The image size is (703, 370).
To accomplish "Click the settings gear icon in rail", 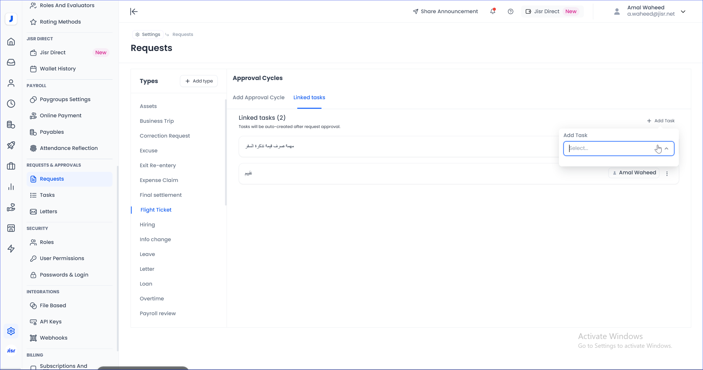I will click(x=11, y=331).
